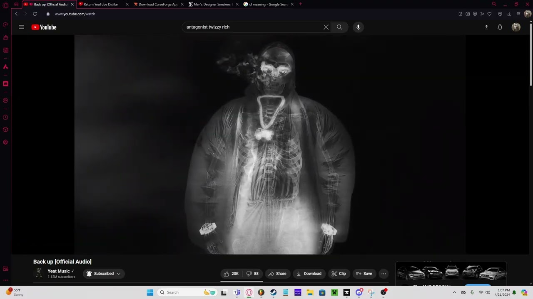Create a clip with Clip button
Viewport: 533px width, 299px height.
point(339,274)
